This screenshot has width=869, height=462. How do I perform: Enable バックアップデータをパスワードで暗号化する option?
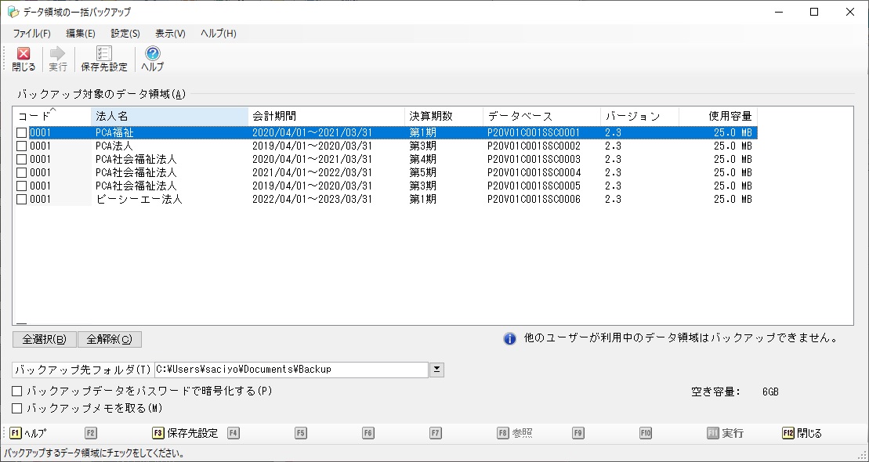17,391
